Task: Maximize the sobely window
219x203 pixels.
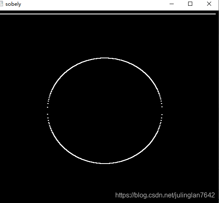Action: [x=190, y=4]
